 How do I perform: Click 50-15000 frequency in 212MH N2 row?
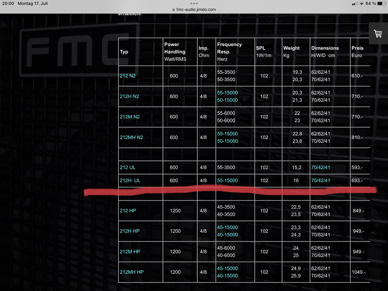click(x=227, y=141)
